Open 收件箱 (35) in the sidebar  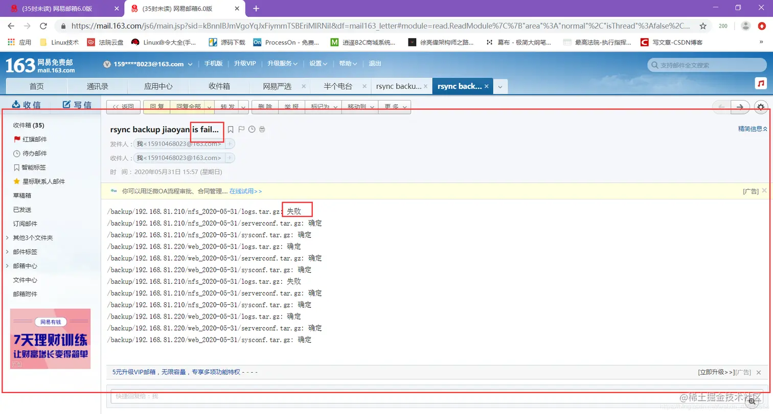coord(29,125)
